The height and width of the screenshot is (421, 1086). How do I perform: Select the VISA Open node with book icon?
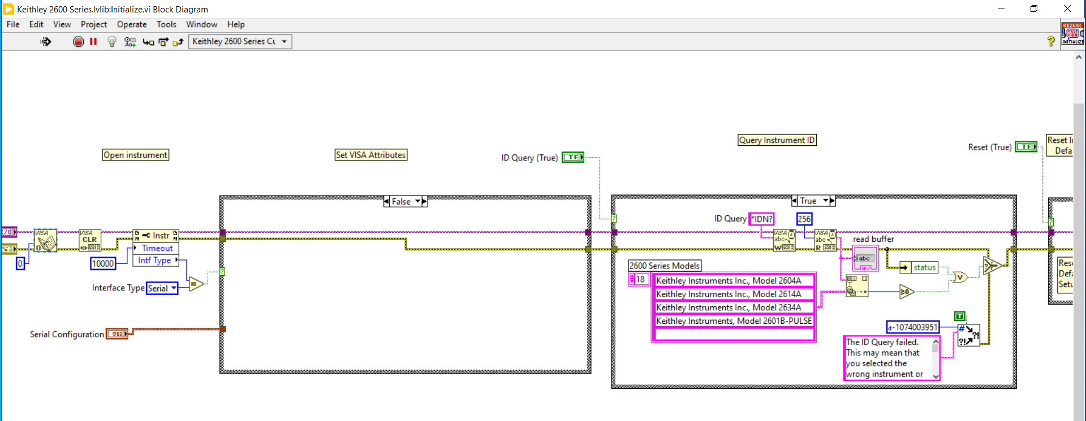click(45, 240)
